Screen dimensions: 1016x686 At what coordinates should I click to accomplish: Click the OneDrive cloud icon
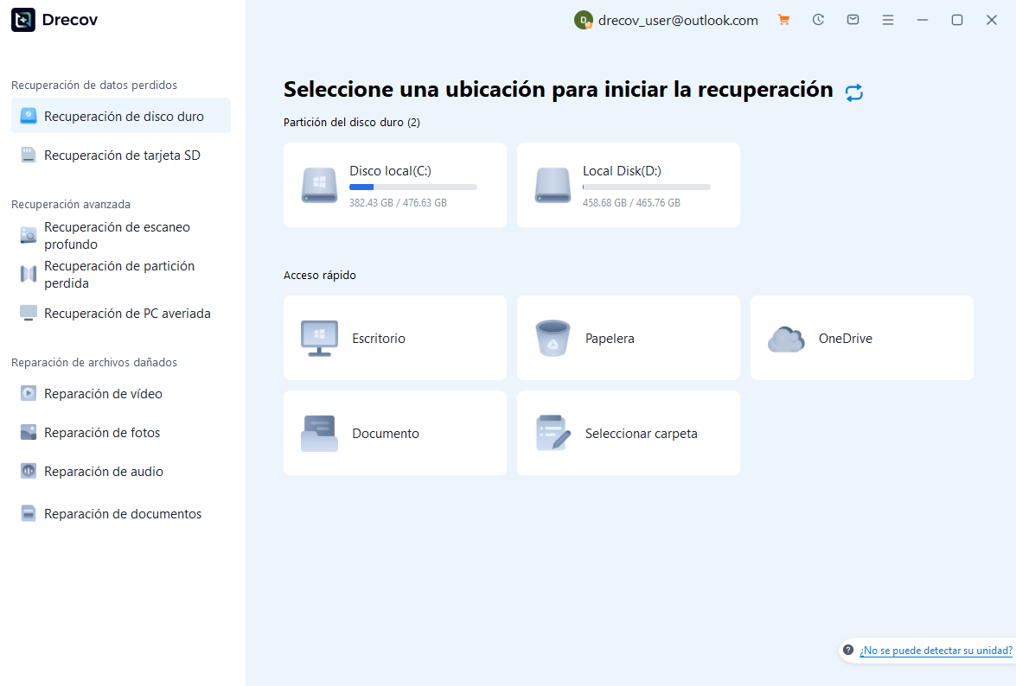786,340
